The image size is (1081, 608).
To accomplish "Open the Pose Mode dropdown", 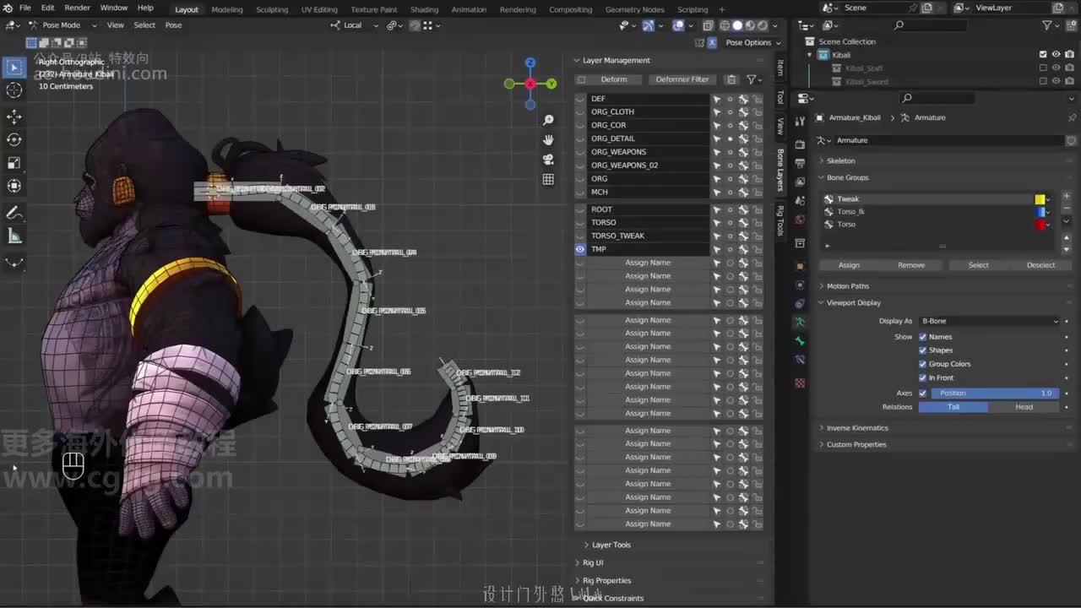I will 62,25.
